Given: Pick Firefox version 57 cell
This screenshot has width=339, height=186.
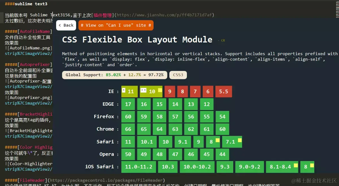Looking at the screenshot, I should pos(175,117).
